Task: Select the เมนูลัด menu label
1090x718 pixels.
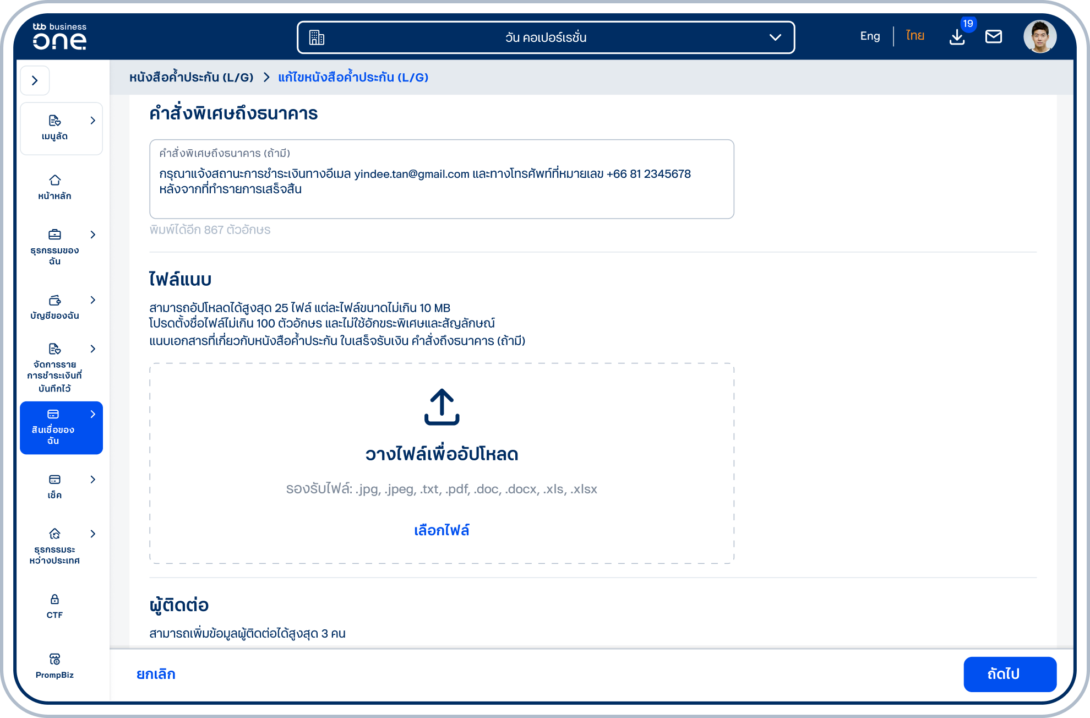Action: [x=54, y=137]
